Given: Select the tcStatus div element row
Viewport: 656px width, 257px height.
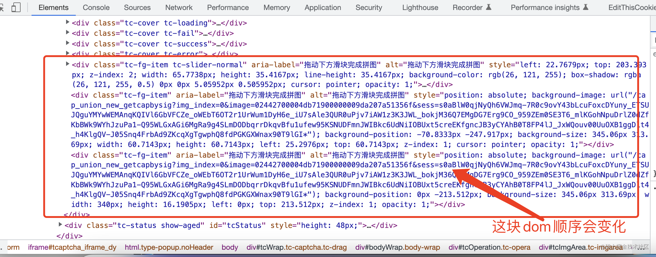Looking at the screenshot, I should [x=231, y=225].
